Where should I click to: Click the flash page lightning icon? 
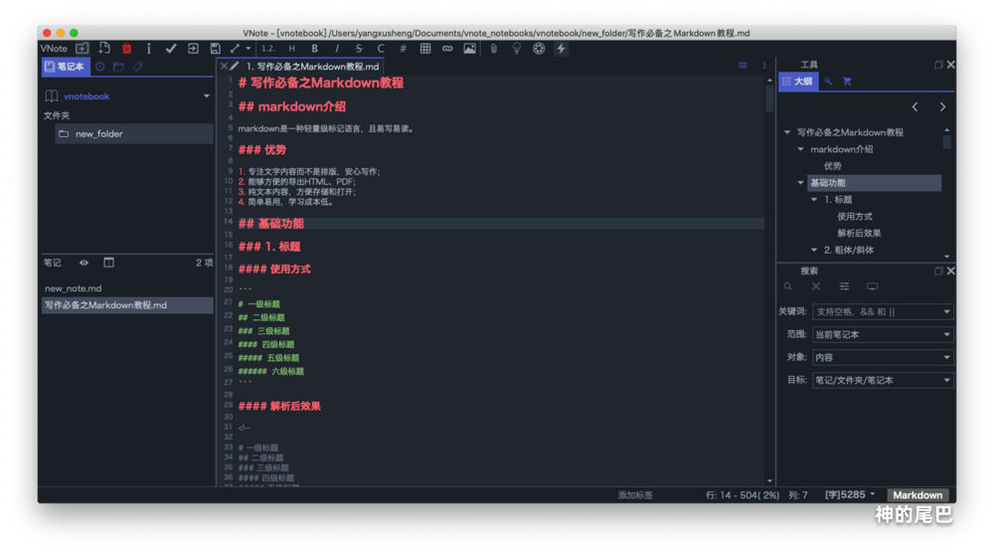pos(561,48)
